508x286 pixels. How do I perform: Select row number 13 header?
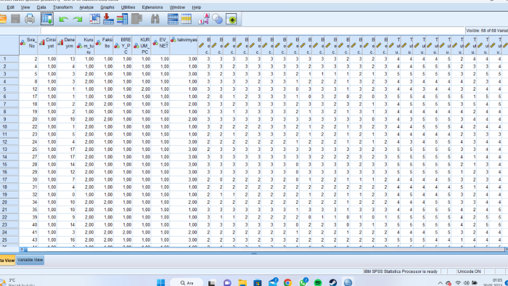pyautogui.click(x=9, y=150)
